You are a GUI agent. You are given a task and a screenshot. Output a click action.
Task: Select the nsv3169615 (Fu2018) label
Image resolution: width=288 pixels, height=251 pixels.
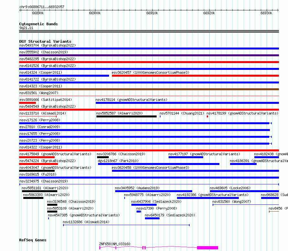38,174
